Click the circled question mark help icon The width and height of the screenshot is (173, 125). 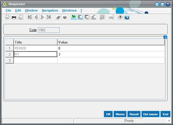tap(120, 17)
